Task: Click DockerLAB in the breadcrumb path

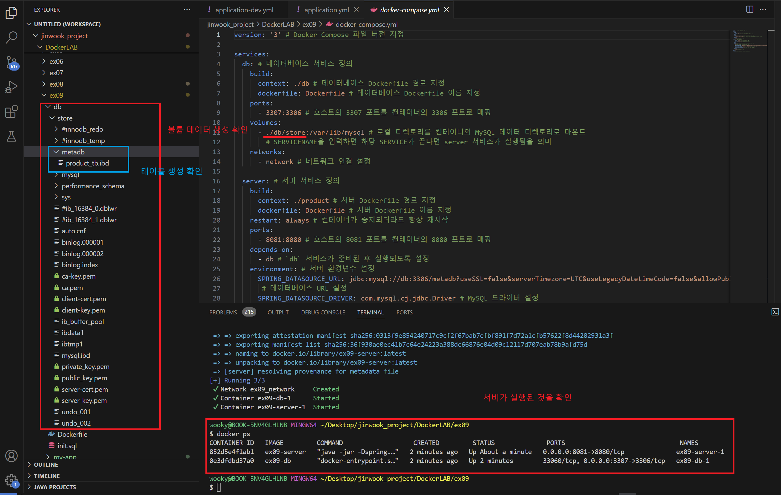Action: 278,24
